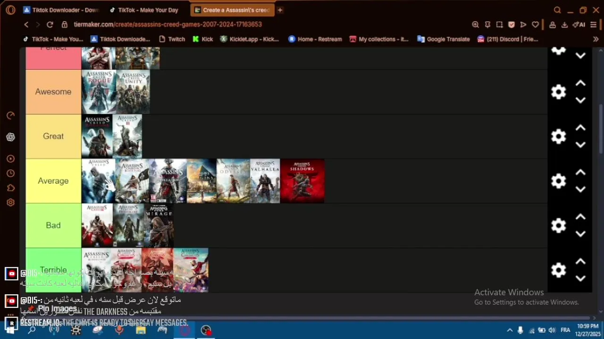Open a new browser tab
Screen dimensions: 604x339
280,10
